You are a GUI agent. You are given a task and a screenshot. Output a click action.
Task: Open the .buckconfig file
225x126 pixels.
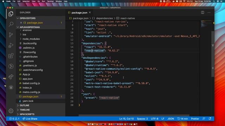click(x=30, y=43)
